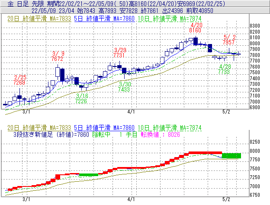Click the 5/2 7957 peak label
Image resolution: width=270 pixels, height=205 pixels.
(x=229, y=40)
